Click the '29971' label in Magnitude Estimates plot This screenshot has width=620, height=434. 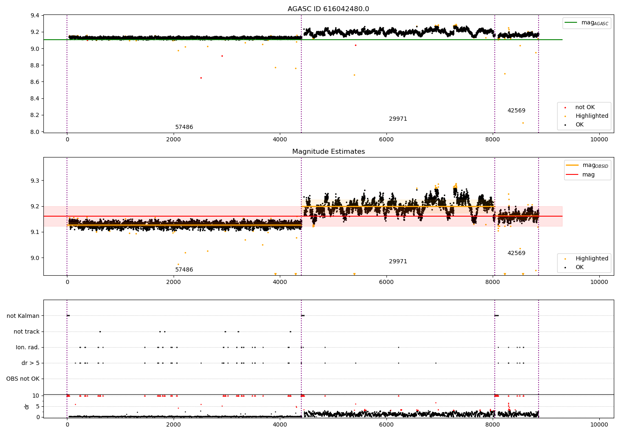398,262
